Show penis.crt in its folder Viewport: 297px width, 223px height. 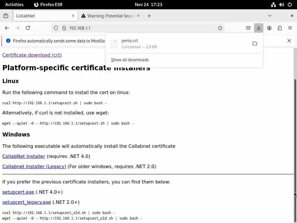255,44
